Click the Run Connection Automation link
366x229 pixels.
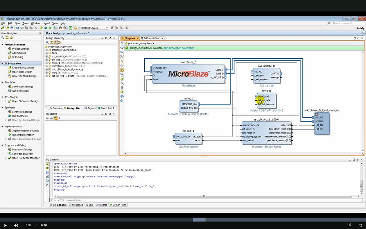coord(179,48)
